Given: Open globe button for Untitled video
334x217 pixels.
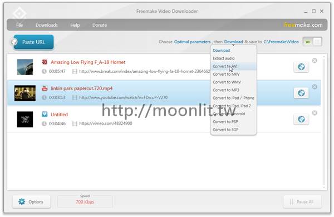Looking at the screenshot, I should 301,119.
